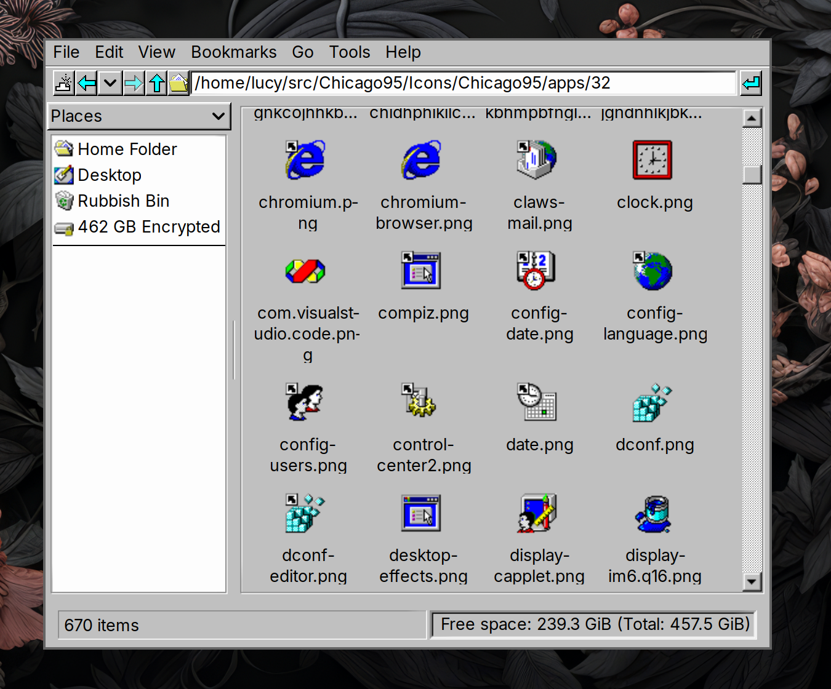The image size is (831, 689).
Task: Open the Go menu
Action: pos(302,52)
